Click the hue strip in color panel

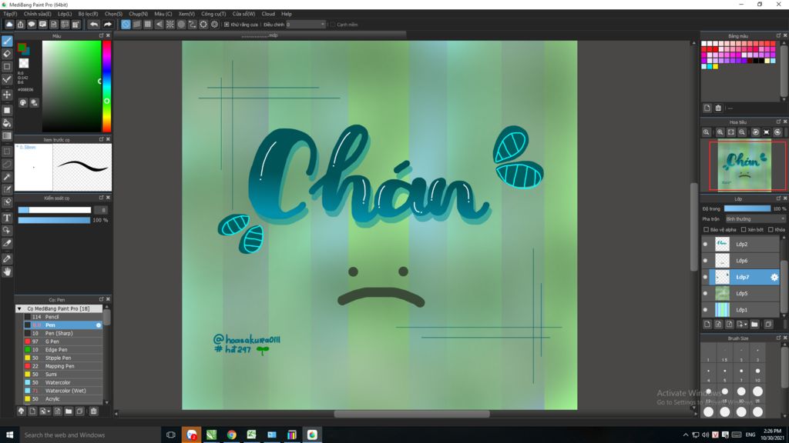point(106,86)
